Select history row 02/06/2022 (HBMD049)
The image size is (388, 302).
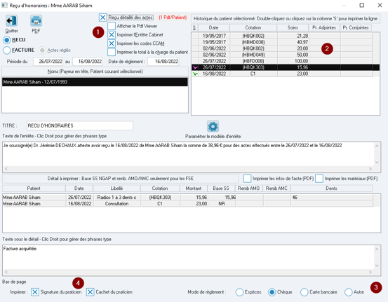[282, 55]
